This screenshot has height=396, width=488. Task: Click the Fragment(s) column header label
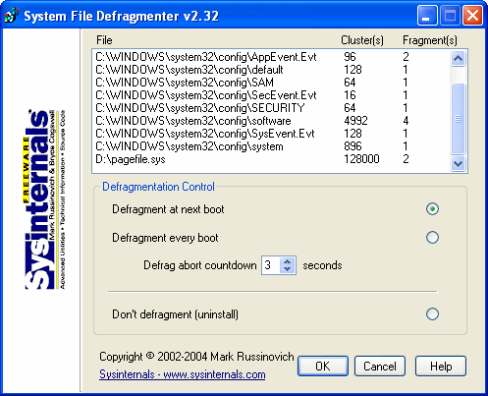pyautogui.click(x=430, y=40)
